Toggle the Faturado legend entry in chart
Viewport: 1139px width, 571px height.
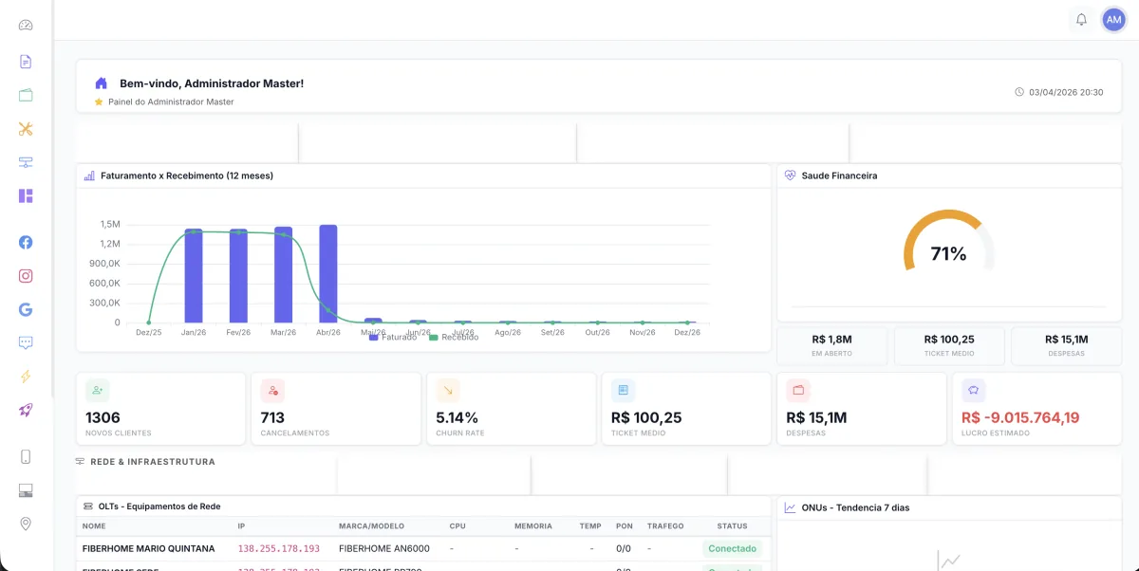click(392, 337)
